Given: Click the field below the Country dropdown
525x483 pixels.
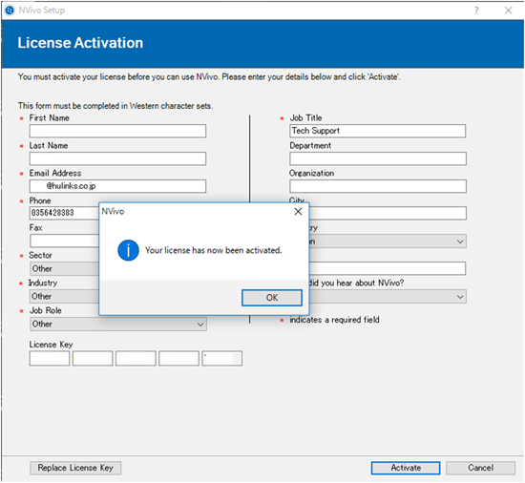Looking at the screenshot, I should (x=387, y=268).
